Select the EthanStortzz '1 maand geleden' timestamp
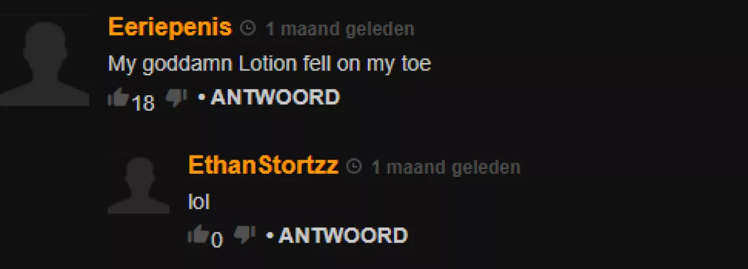The image size is (748, 269). pos(446,167)
